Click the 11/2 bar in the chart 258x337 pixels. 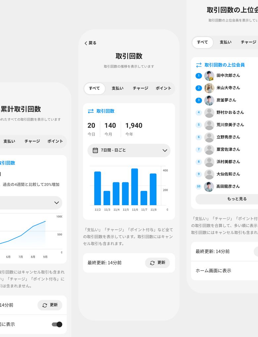(x=98, y=188)
